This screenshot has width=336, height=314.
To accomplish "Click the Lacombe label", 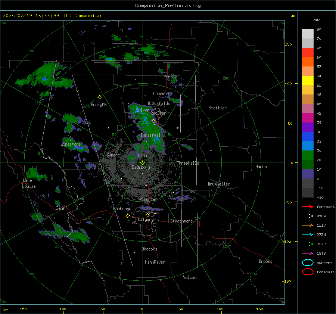I will tap(161, 94).
